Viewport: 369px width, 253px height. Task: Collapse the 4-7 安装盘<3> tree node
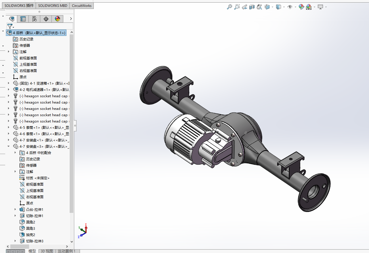[x=8, y=146]
